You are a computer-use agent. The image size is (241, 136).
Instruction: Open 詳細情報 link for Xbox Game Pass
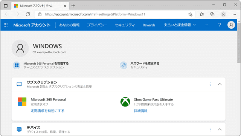click(x=140, y=111)
